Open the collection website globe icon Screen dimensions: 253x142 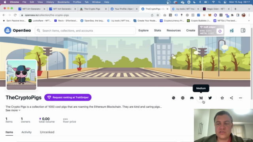[183, 98]
